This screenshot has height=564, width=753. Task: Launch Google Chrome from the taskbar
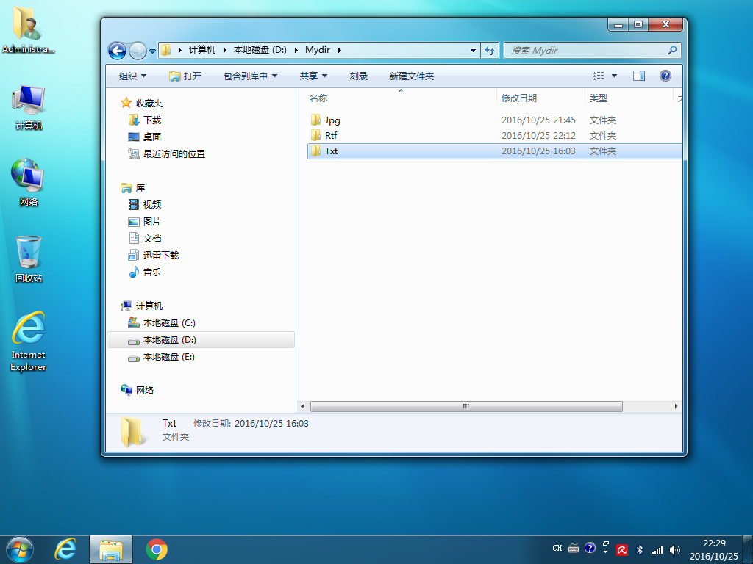point(157,549)
